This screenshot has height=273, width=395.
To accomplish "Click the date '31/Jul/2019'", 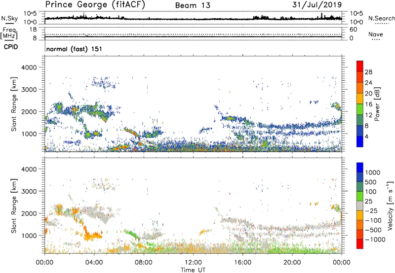I will tap(317, 5).
